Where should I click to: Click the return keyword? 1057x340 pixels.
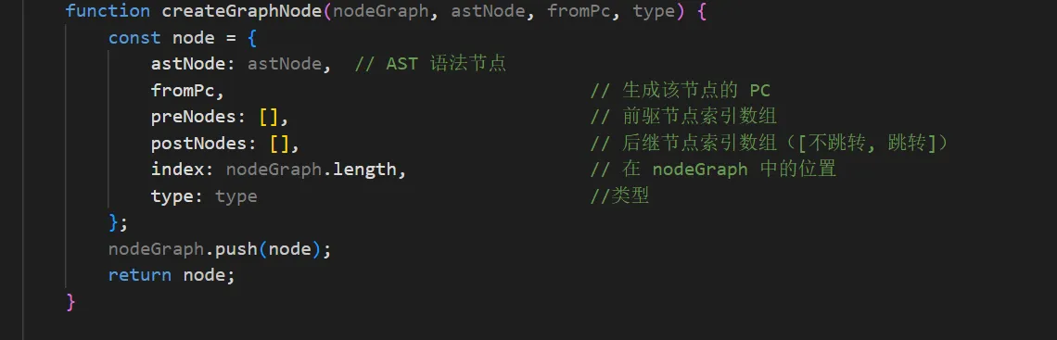pos(139,275)
